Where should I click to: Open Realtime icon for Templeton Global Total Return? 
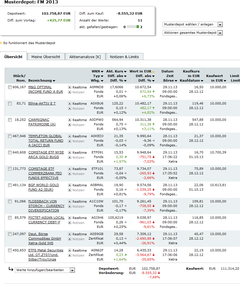[x=70, y=136]
